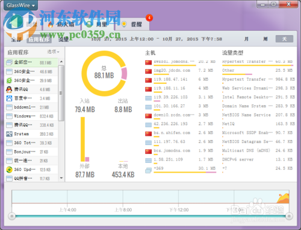
Task: Click the right timeline range handle
Action: [289, 216]
